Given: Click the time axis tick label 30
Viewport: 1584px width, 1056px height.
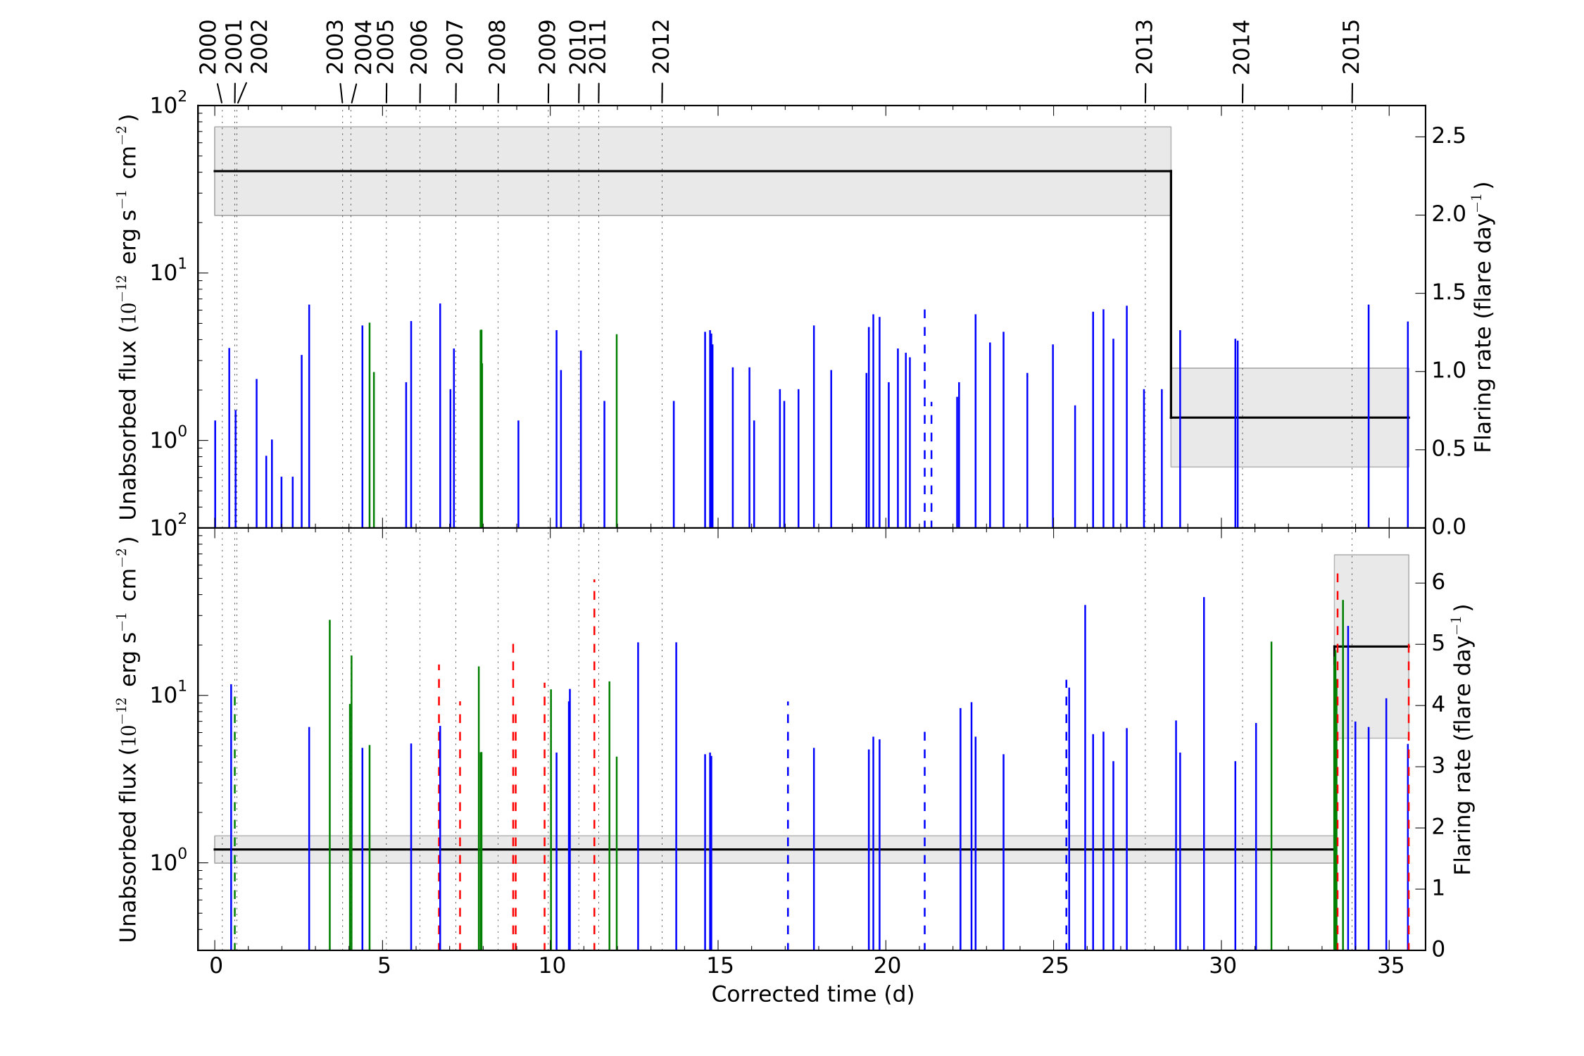Looking at the screenshot, I should coord(1223,966).
